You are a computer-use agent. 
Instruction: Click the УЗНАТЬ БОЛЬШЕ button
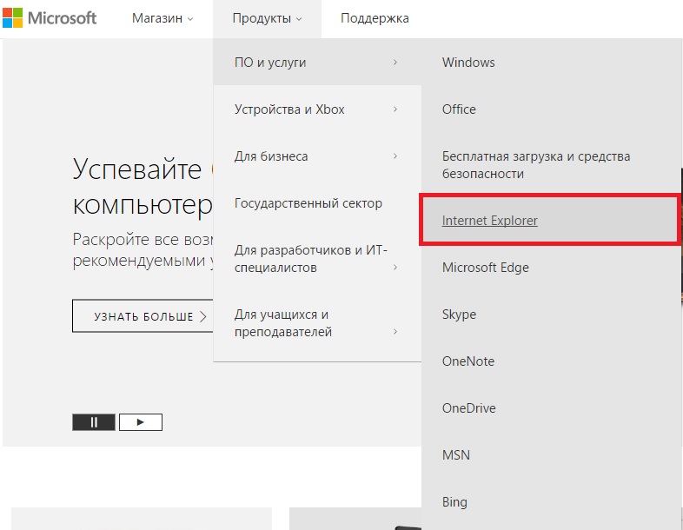pos(143,316)
